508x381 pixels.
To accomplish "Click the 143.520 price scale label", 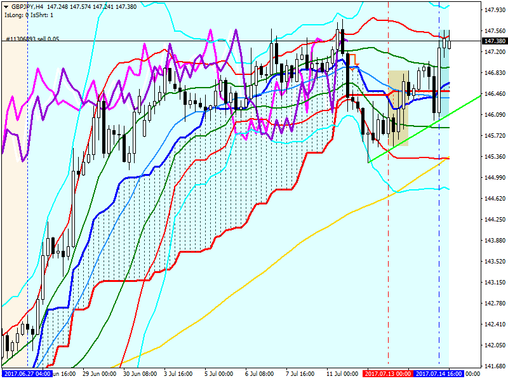I will coord(495,262).
